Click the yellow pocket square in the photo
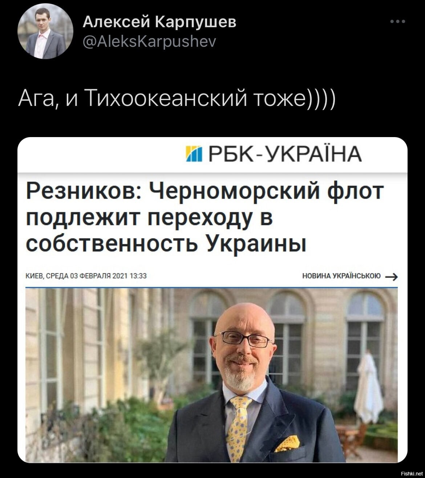 287,444
